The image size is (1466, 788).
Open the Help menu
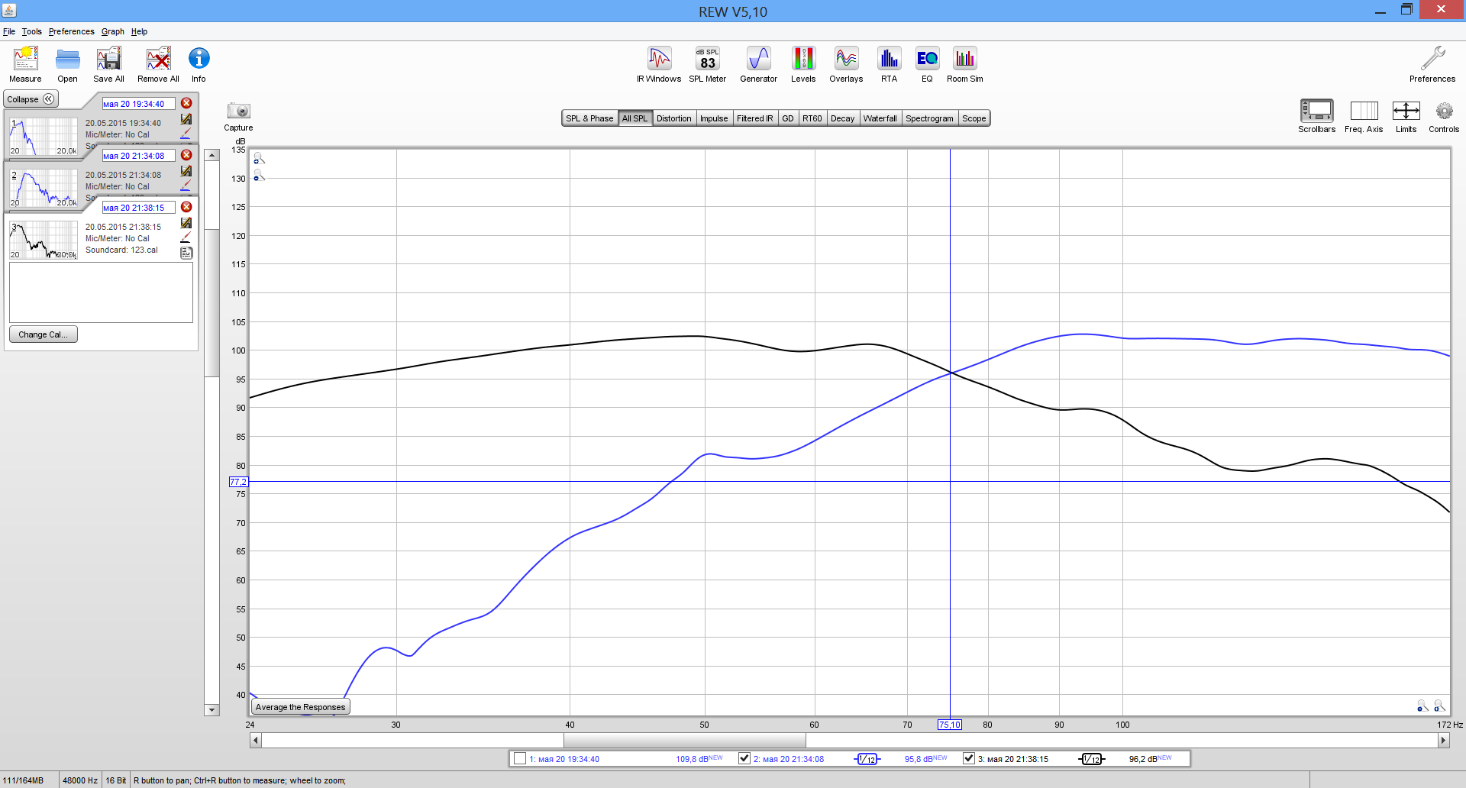[x=139, y=31]
